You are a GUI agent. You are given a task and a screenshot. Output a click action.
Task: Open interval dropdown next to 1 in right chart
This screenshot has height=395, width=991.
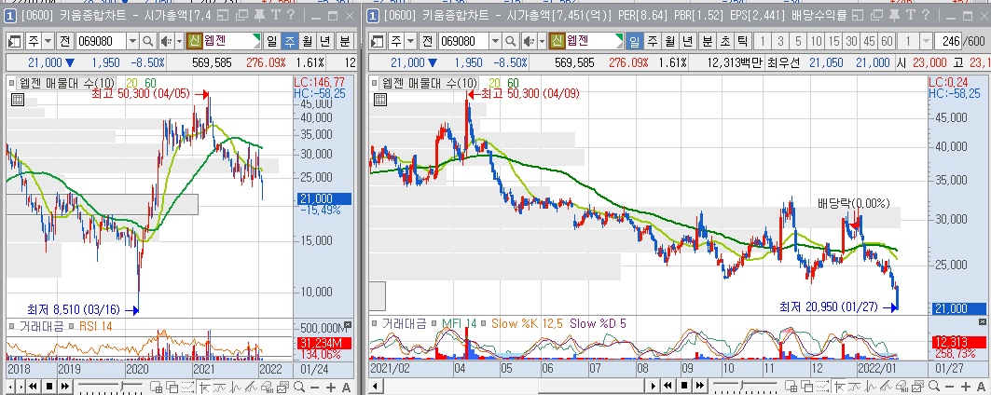point(926,42)
